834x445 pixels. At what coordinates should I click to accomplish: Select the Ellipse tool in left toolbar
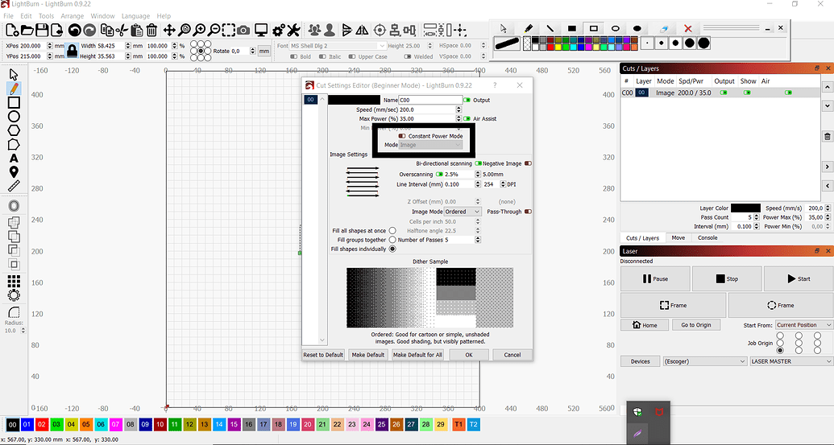(x=14, y=117)
